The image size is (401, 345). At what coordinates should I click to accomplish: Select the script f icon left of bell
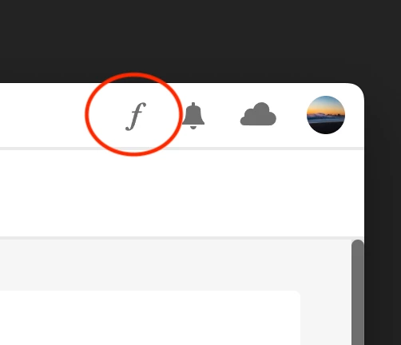pyautogui.click(x=136, y=117)
